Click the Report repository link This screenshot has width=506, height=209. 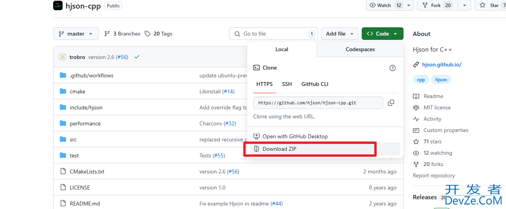(434, 175)
